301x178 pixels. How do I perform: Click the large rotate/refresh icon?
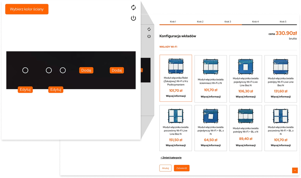point(133,8)
